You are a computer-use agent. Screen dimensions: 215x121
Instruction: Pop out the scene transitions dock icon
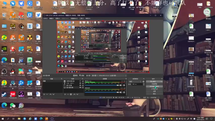[x=144, y=79]
